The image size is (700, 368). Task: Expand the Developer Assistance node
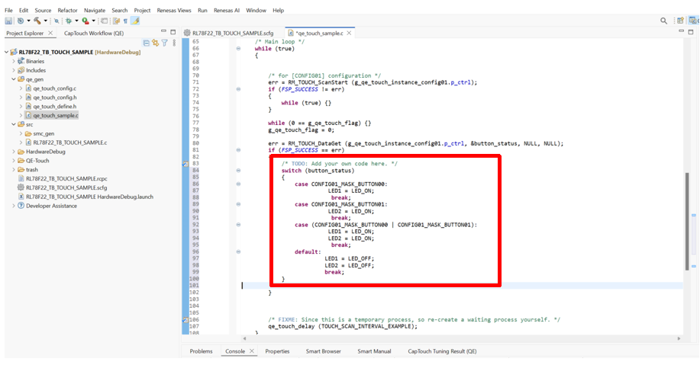pos(14,206)
